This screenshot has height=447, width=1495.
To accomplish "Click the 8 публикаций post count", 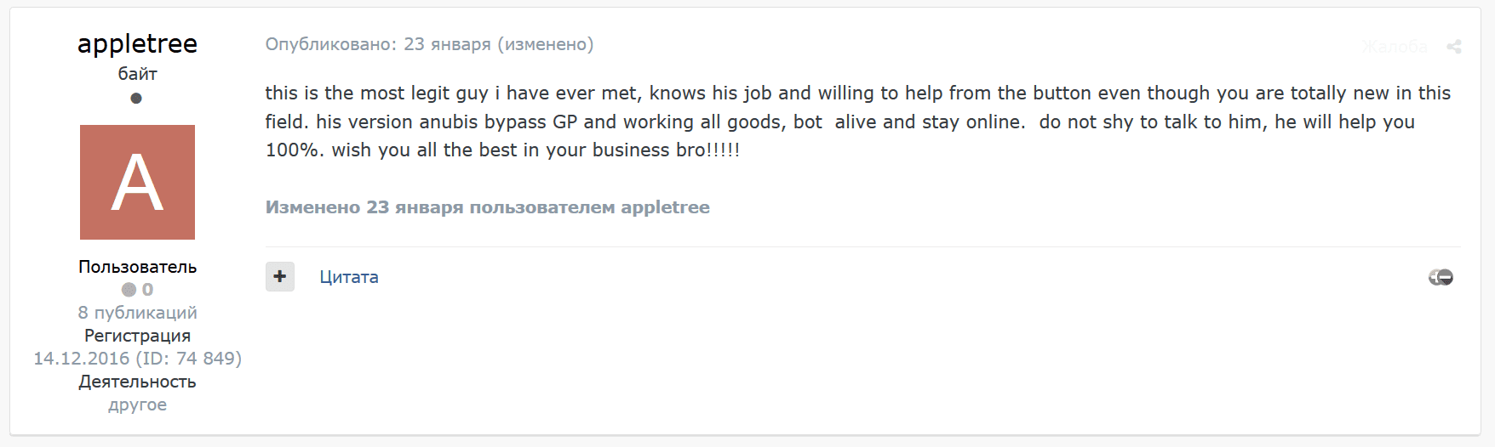I will coord(137,313).
